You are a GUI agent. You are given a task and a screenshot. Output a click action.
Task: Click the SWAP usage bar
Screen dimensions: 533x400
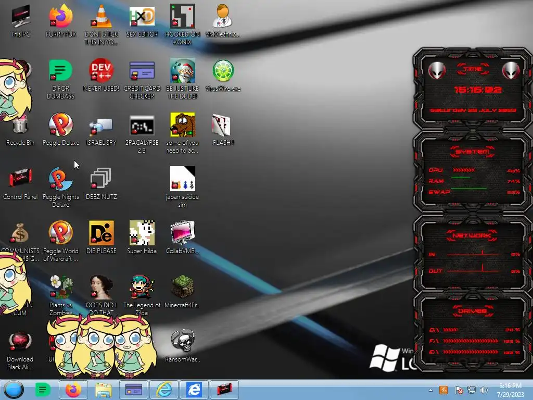pos(469,189)
